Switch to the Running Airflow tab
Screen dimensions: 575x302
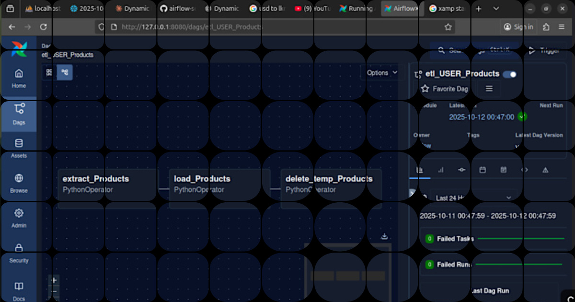pyautogui.click(x=357, y=9)
